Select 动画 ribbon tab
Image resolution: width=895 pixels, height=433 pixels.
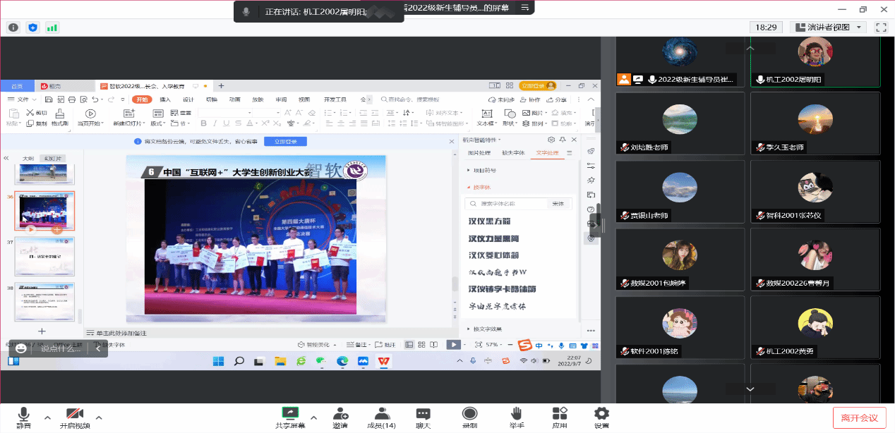click(234, 99)
